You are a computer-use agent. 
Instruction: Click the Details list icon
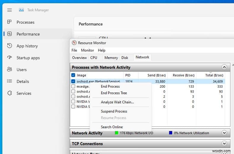click(x=10, y=81)
